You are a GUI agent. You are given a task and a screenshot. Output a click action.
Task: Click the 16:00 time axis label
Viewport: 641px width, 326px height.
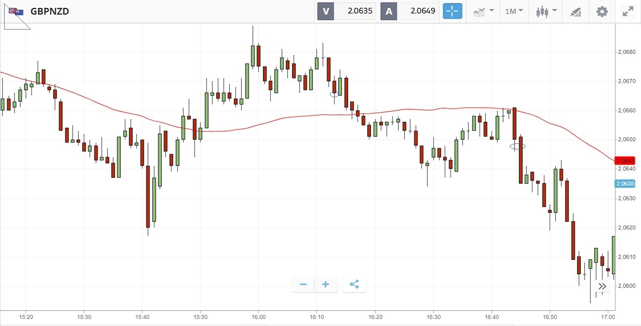(x=258, y=316)
